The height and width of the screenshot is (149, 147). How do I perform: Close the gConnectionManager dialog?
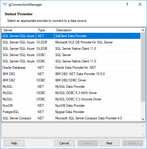tap(140, 4)
